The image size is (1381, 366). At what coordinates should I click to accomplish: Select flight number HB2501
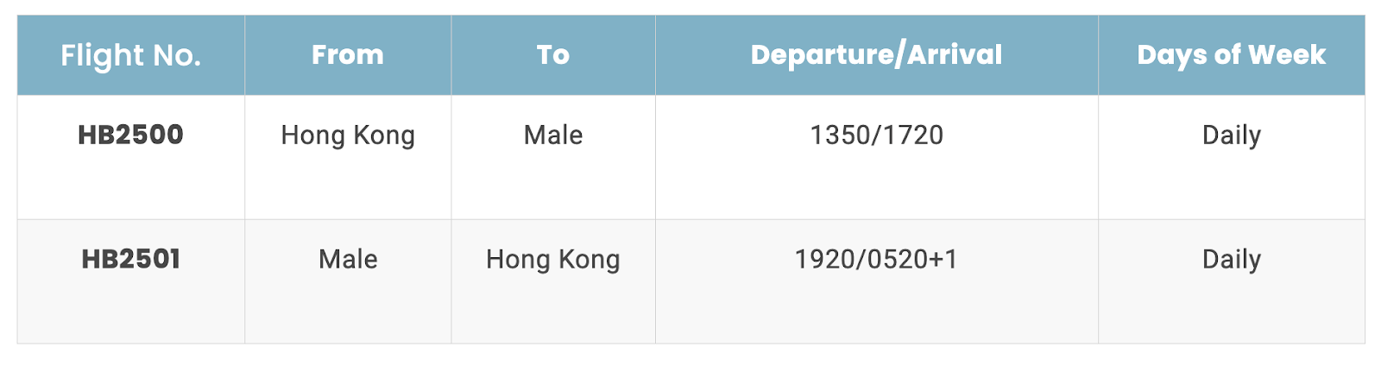130,259
